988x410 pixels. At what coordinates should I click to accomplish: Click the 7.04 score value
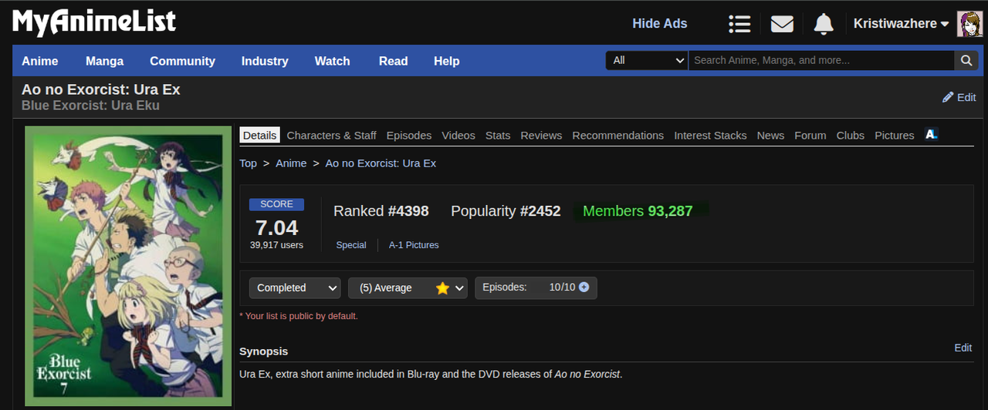276,227
